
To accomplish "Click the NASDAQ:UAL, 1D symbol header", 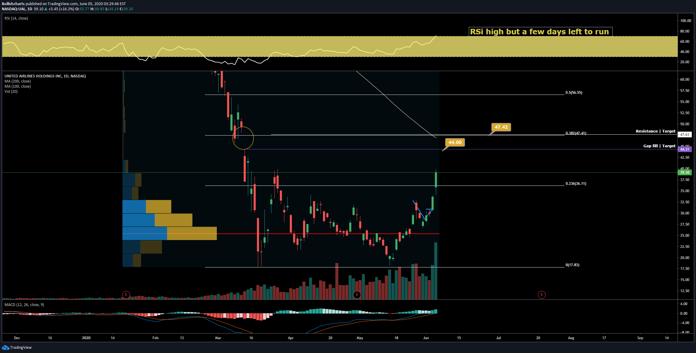I will click(17, 9).
